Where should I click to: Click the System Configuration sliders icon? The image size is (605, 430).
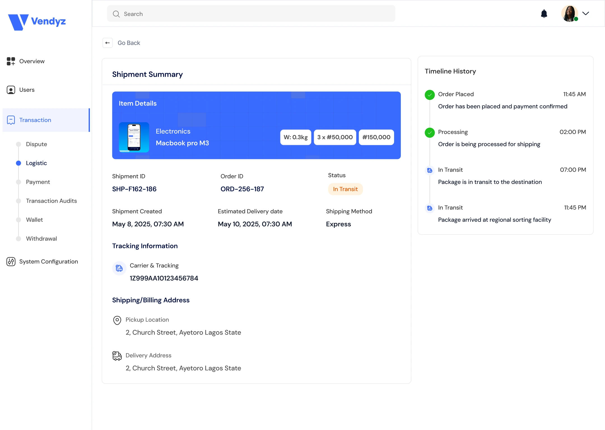11,262
